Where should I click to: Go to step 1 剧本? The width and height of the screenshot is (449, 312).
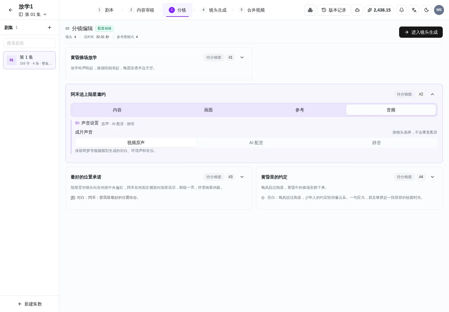[x=105, y=10]
